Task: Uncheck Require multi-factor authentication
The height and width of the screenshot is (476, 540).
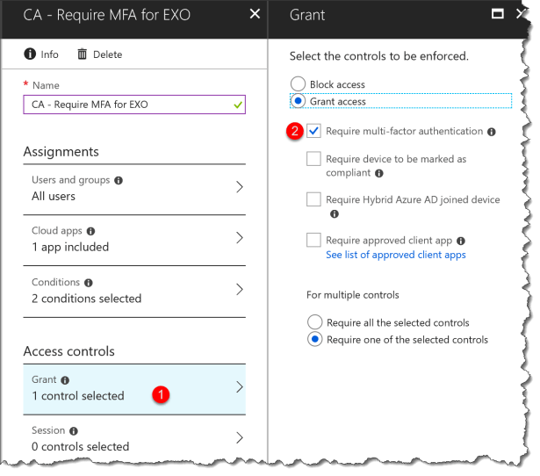Action: click(x=313, y=132)
